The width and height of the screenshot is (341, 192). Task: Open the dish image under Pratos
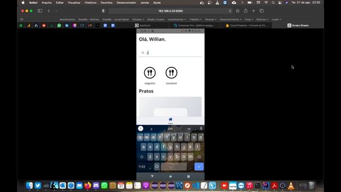click(x=170, y=107)
